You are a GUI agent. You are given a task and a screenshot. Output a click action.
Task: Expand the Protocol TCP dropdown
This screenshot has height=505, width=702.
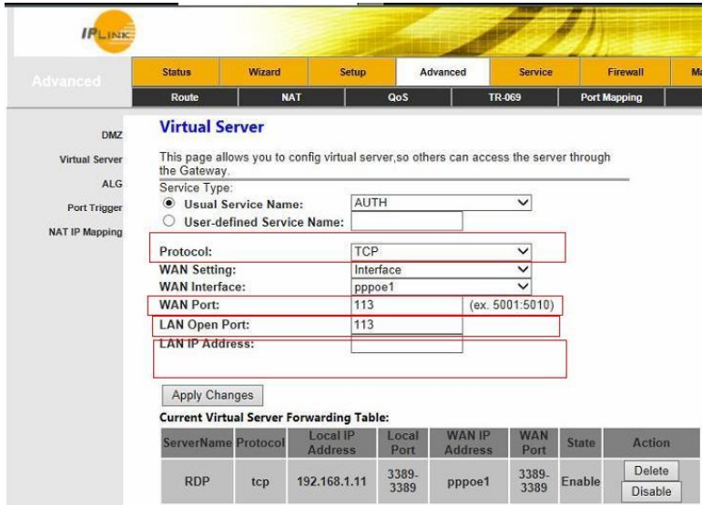441,252
